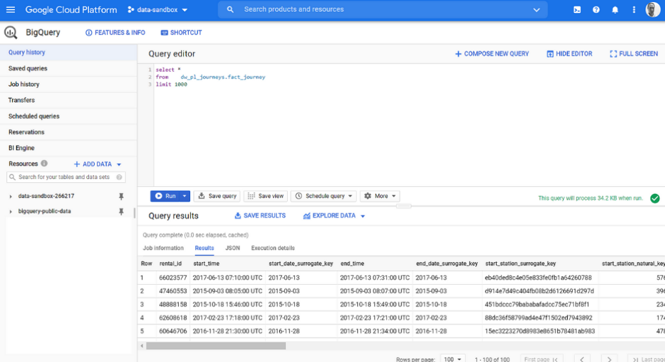Click SHORTCUT button
665x362 pixels.
[x=182, y=32]
